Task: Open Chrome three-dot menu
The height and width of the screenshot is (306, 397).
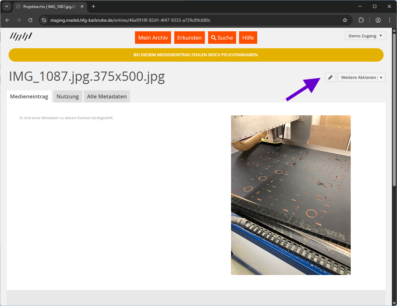Action: (x=390, y=20)
